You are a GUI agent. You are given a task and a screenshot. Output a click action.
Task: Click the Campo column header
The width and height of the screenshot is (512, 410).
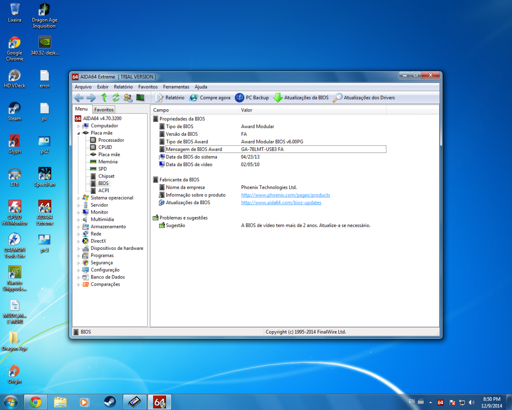[194, 110]
